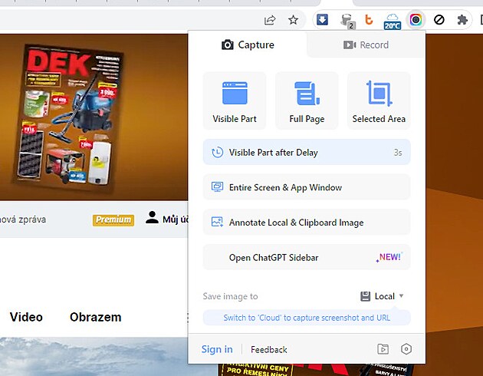Click the colorful screenshot extension icon
The height and width of the screenshot is (376, 483).
pos(416,20)
